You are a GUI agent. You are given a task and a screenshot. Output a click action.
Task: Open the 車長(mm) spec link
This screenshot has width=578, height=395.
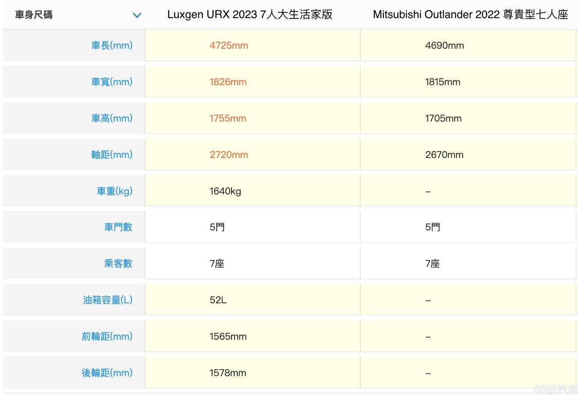tap(111, 45)
